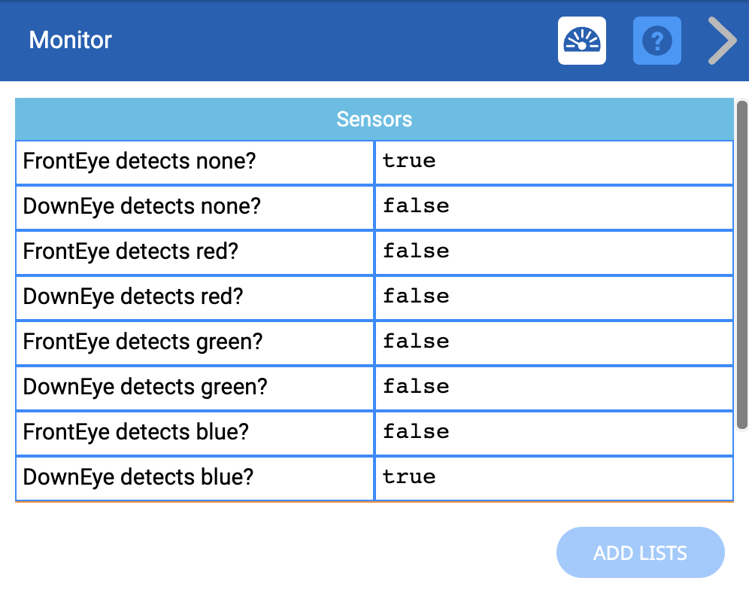The image size is (749, 590).
Task: Select 'DownEye detects green?' sensor row
Action: click(145, 387)
